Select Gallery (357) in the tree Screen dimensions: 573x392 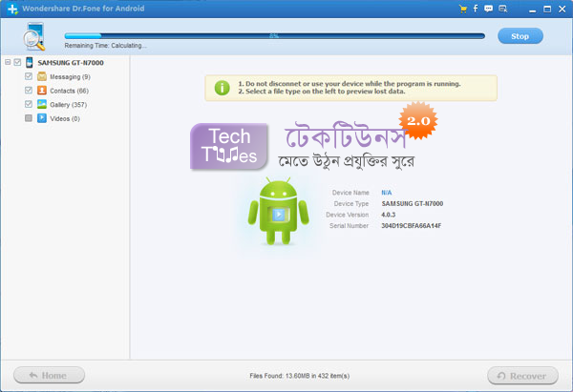coord(69,105)
